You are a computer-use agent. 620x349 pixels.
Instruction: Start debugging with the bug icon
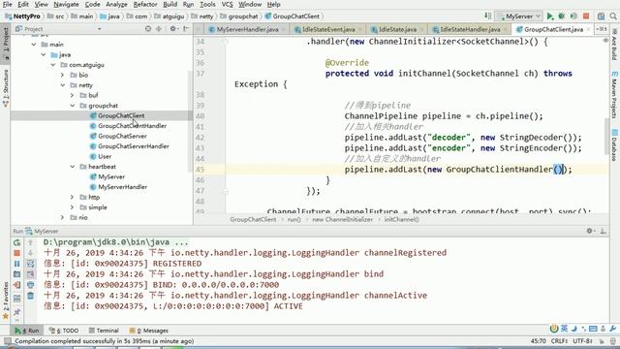click(562, 16)
